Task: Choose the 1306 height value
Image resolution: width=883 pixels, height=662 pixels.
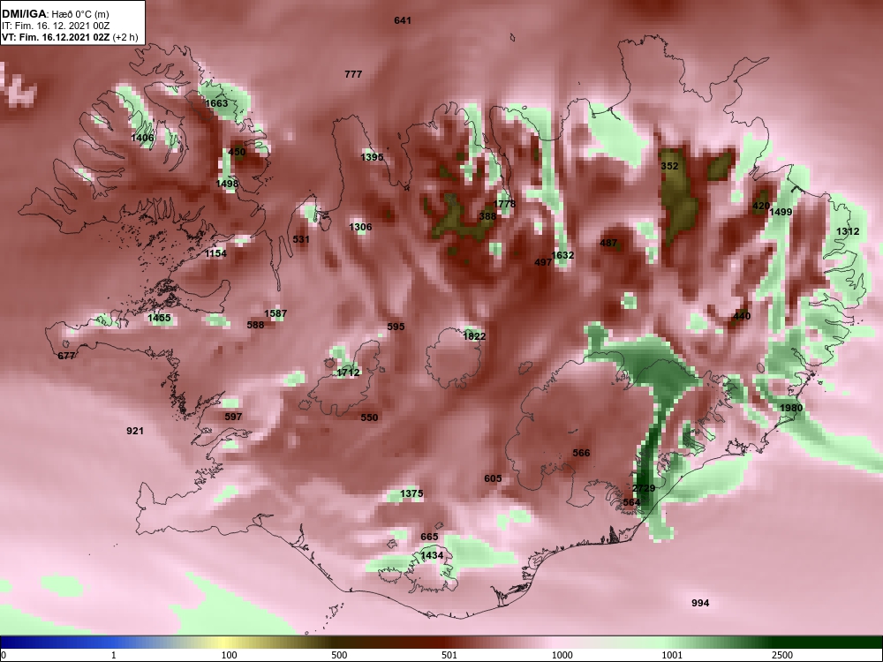Action: [360, 227]
